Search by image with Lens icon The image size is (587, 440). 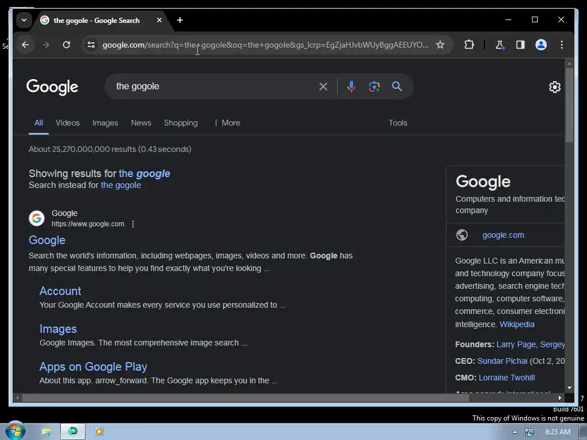click(x=374, y=87)
